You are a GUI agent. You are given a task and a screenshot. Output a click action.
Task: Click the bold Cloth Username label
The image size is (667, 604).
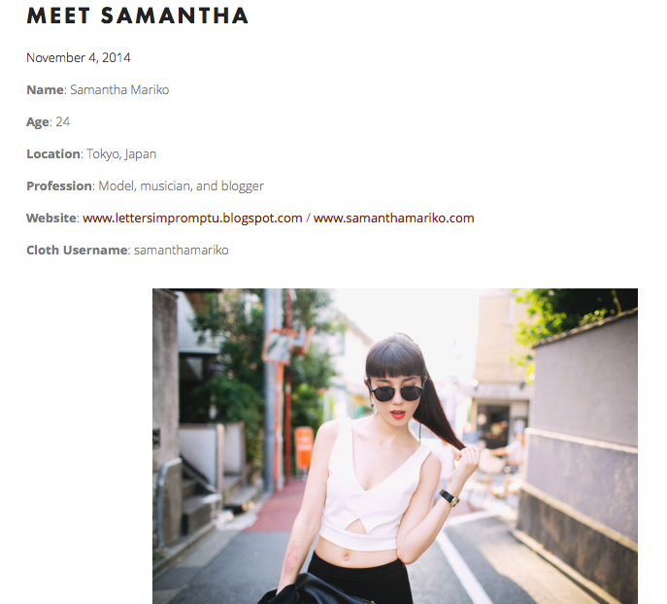pos(77,251)
